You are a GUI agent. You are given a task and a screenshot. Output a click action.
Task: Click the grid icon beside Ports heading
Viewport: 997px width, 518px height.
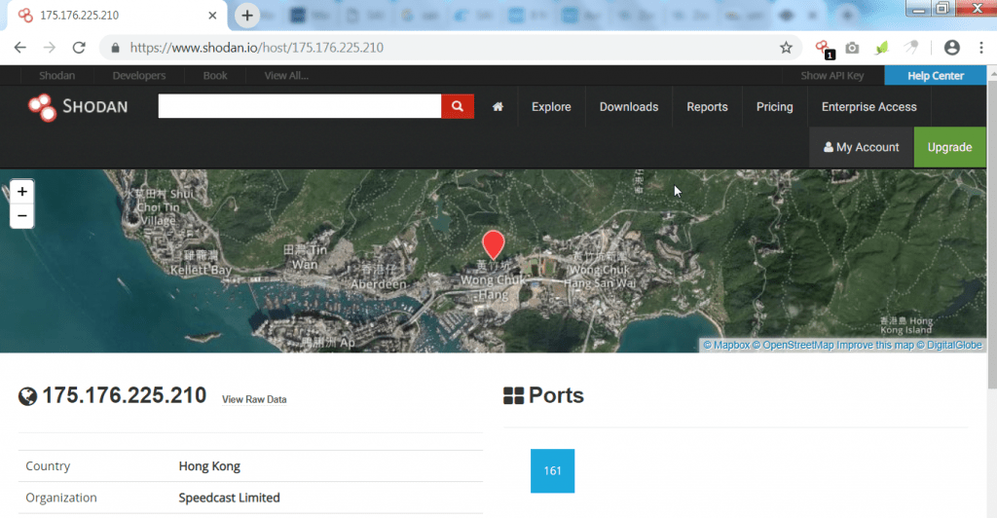(x=513, y=396)
